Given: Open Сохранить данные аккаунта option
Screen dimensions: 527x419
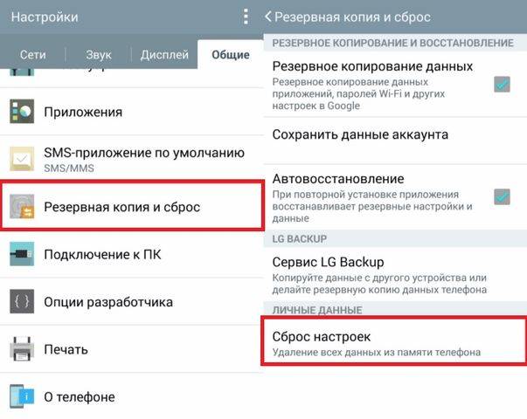Looking at the screenshot, I should coord(360,135).
